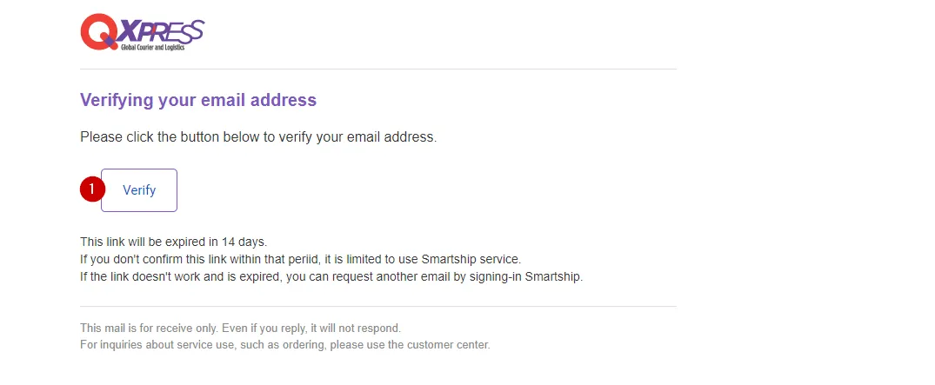The width and height of the screenshot is (935, 385).
Task: Click the divider line above the footer notice
Action: 377,306
